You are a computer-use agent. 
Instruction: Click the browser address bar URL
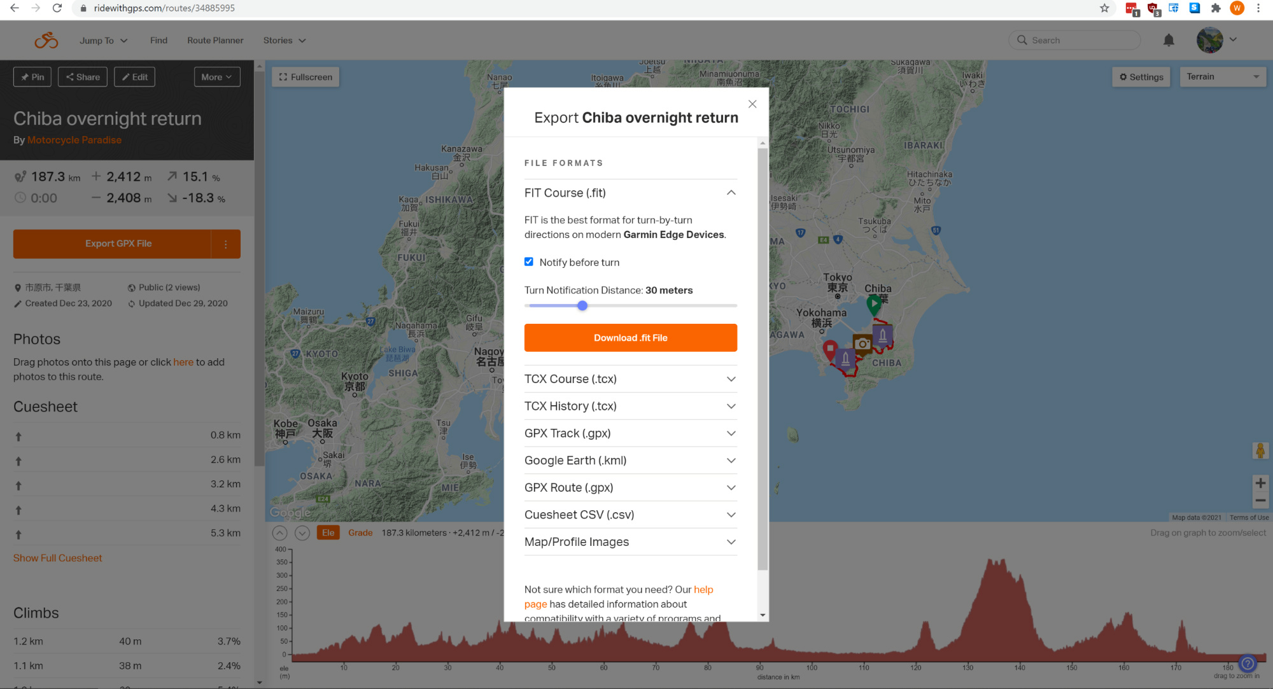pos(164,8)
